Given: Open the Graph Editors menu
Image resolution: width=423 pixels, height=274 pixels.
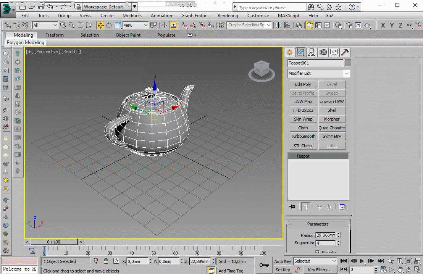Looking at the screenshot, I should (x=195, y=16).
